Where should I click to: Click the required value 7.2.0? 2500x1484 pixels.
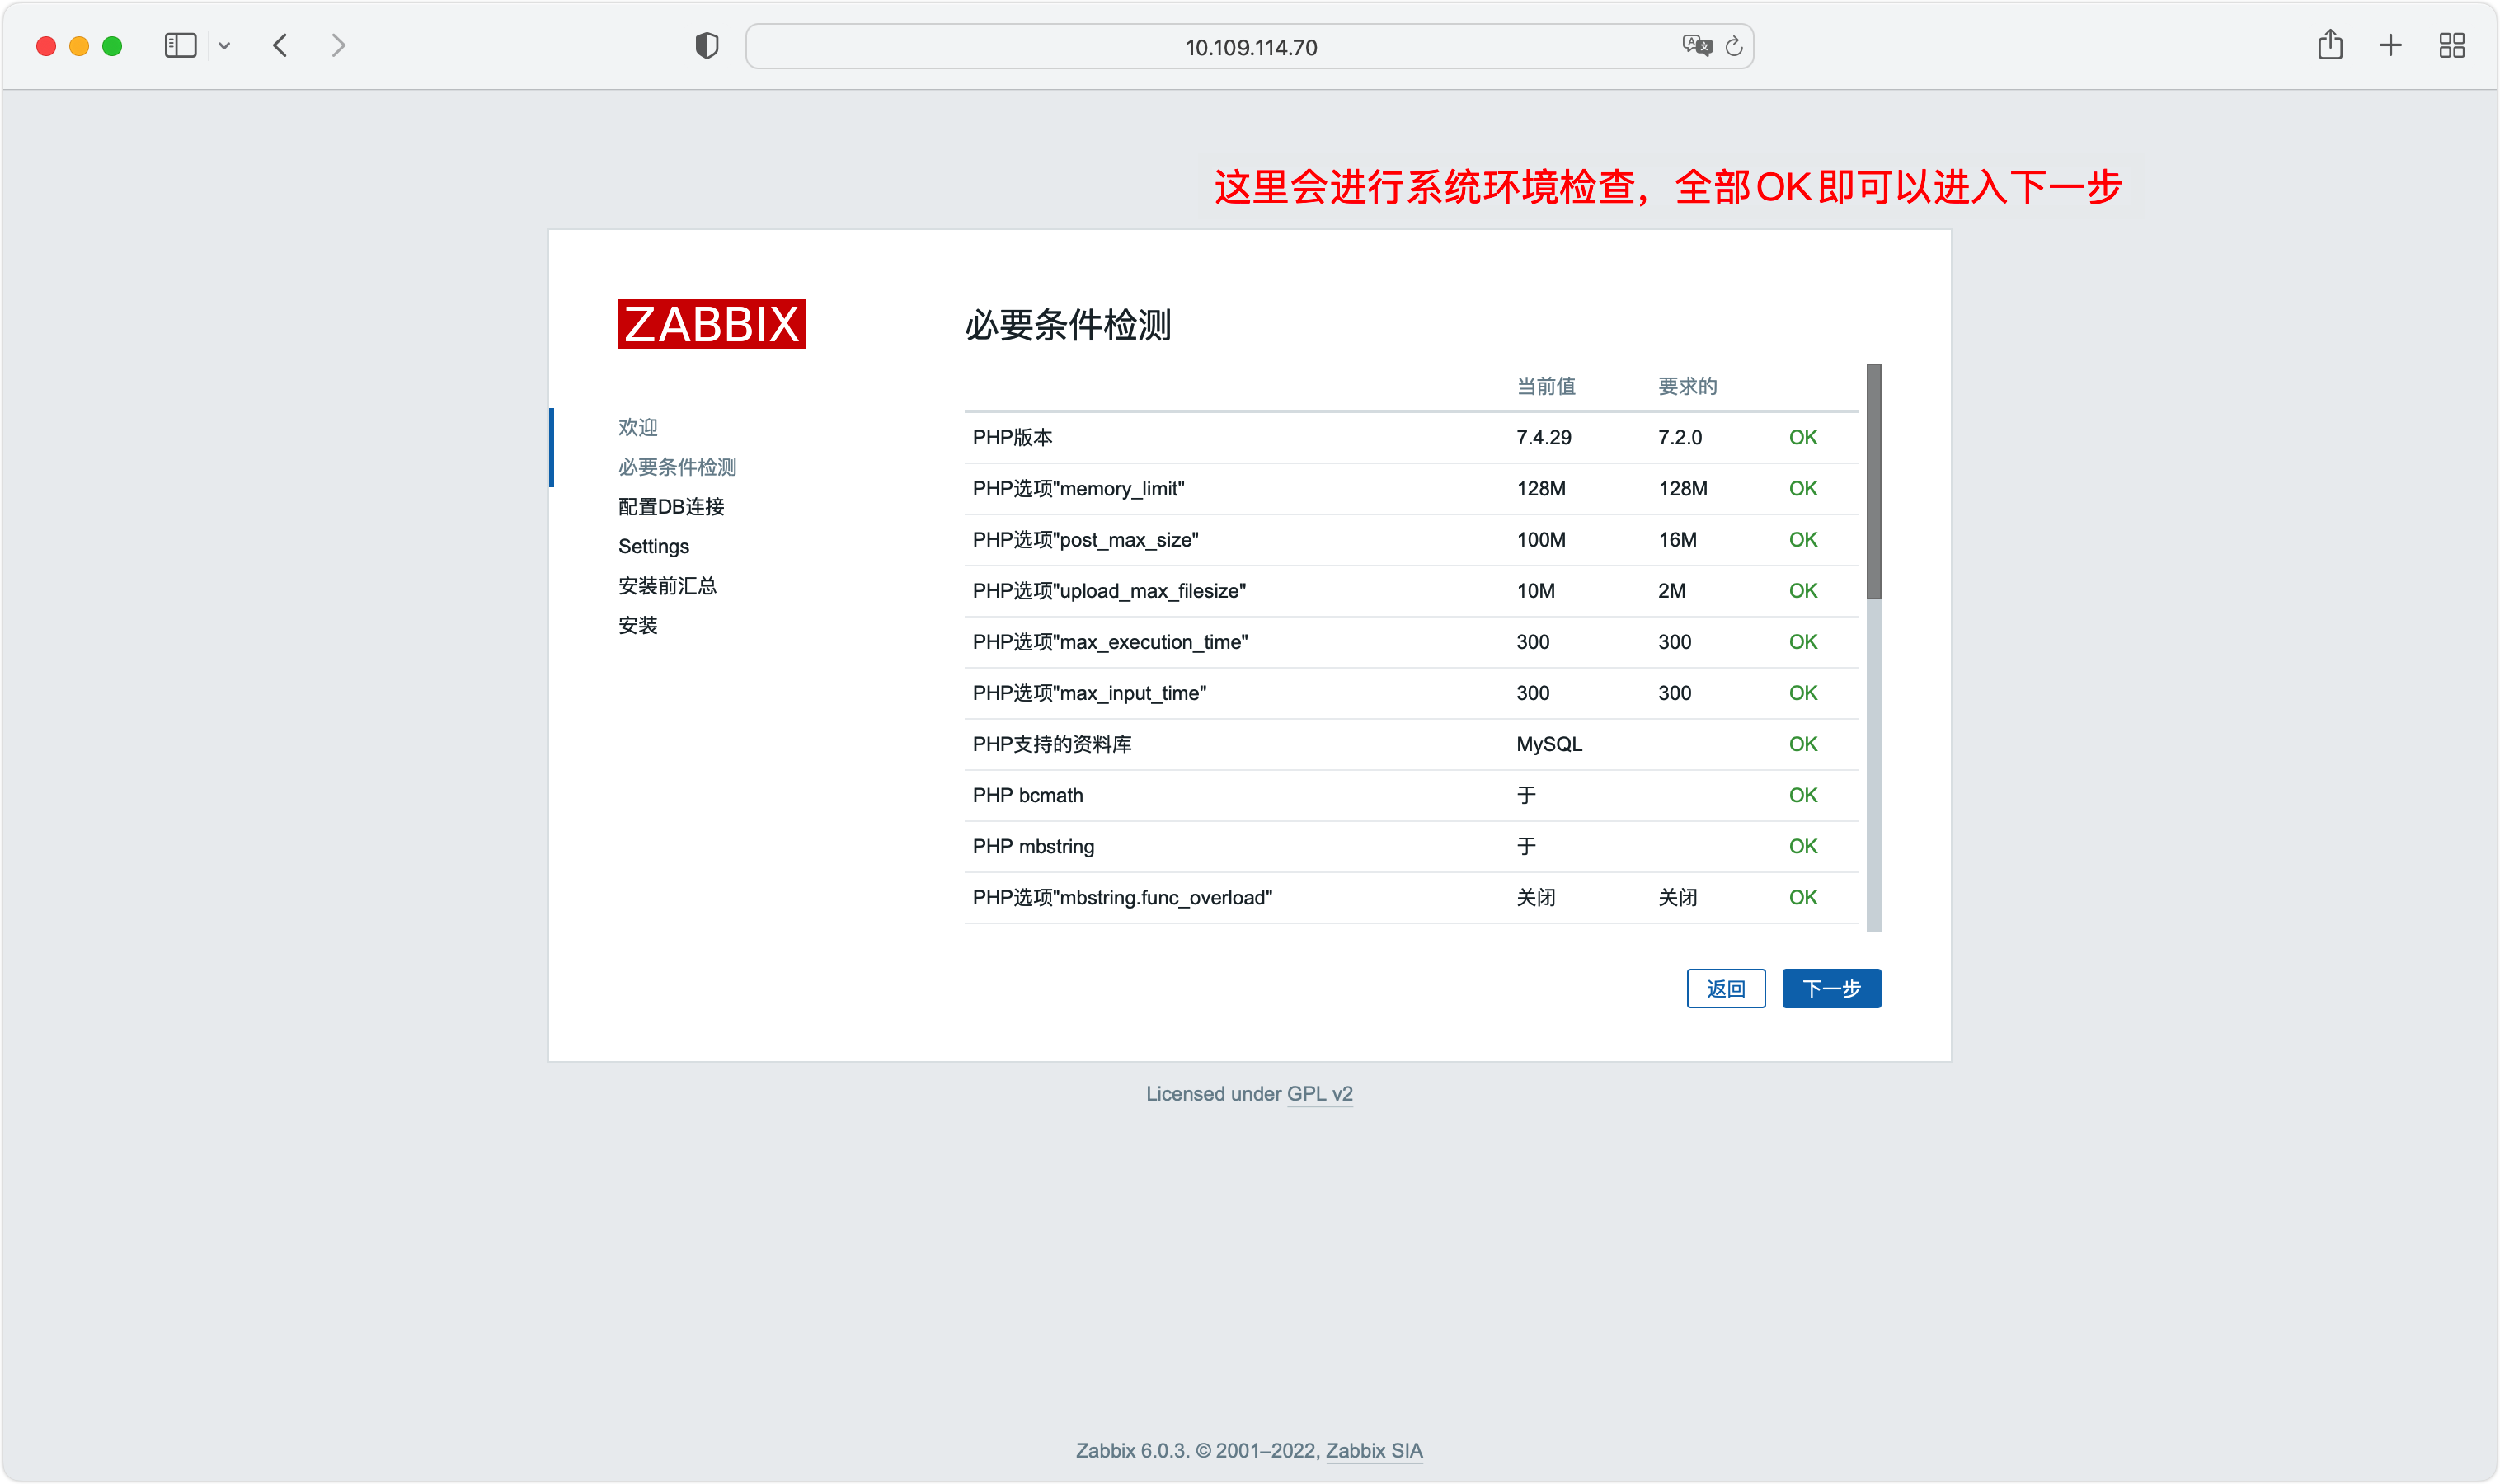click(1679, 437)
